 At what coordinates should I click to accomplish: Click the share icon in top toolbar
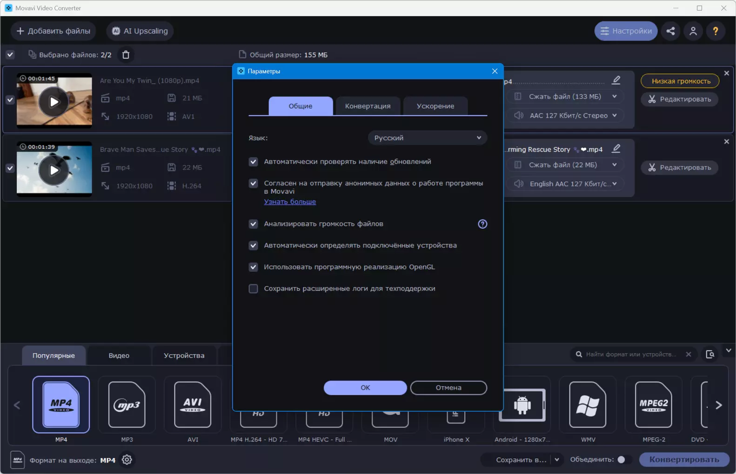(x=670, y=31)
